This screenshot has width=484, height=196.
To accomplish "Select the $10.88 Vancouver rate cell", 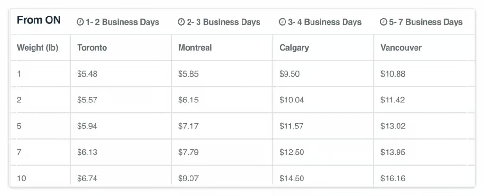I will 424,74.
